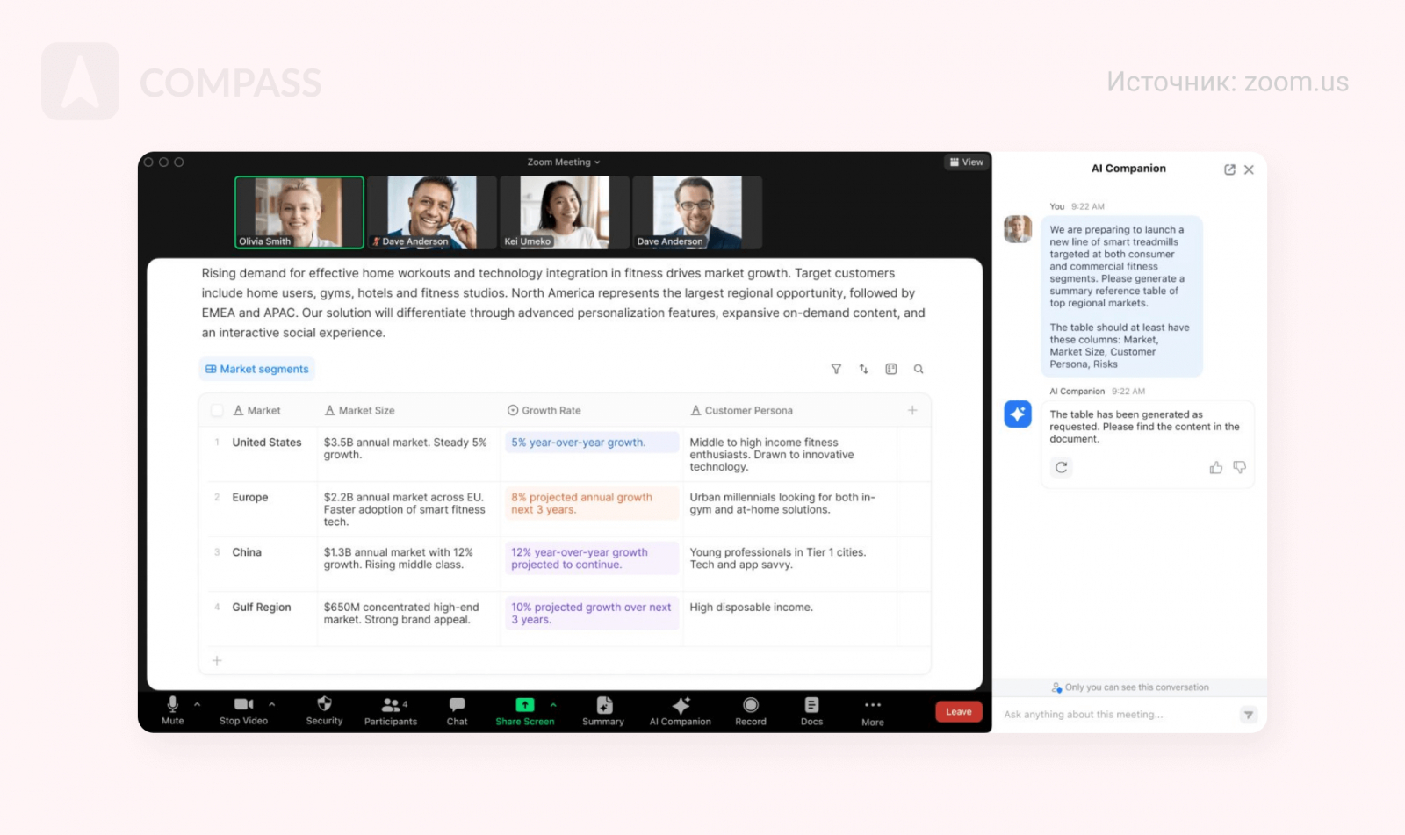Select Kei Umeko's video thumbnail

[x=565, y=212]
